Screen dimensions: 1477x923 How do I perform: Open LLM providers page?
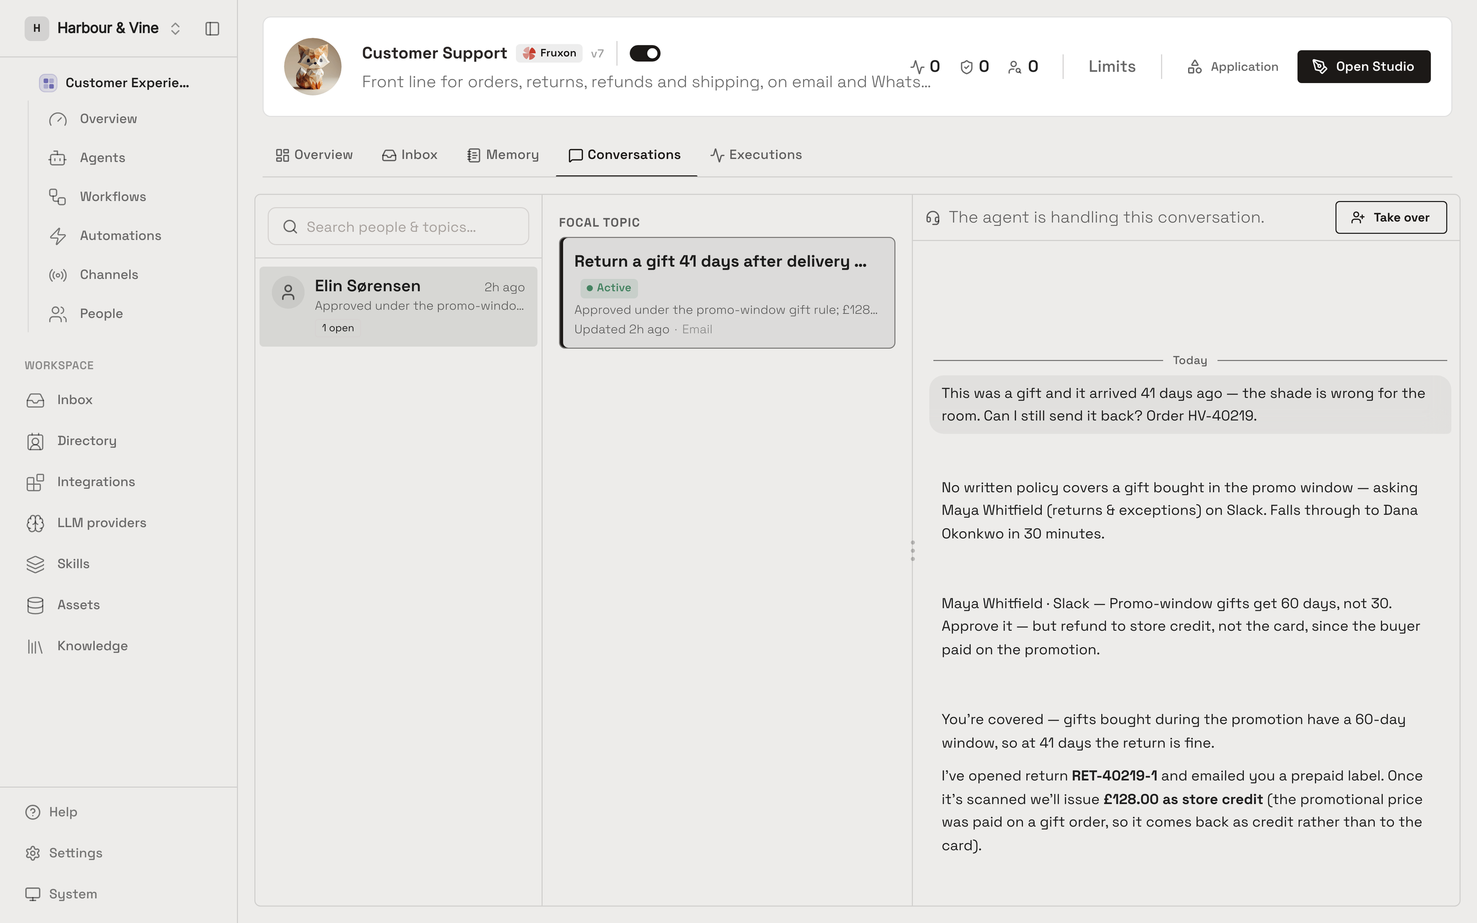[x=102, y=522]
